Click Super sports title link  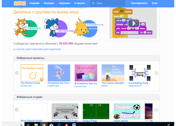coord(121,121)
